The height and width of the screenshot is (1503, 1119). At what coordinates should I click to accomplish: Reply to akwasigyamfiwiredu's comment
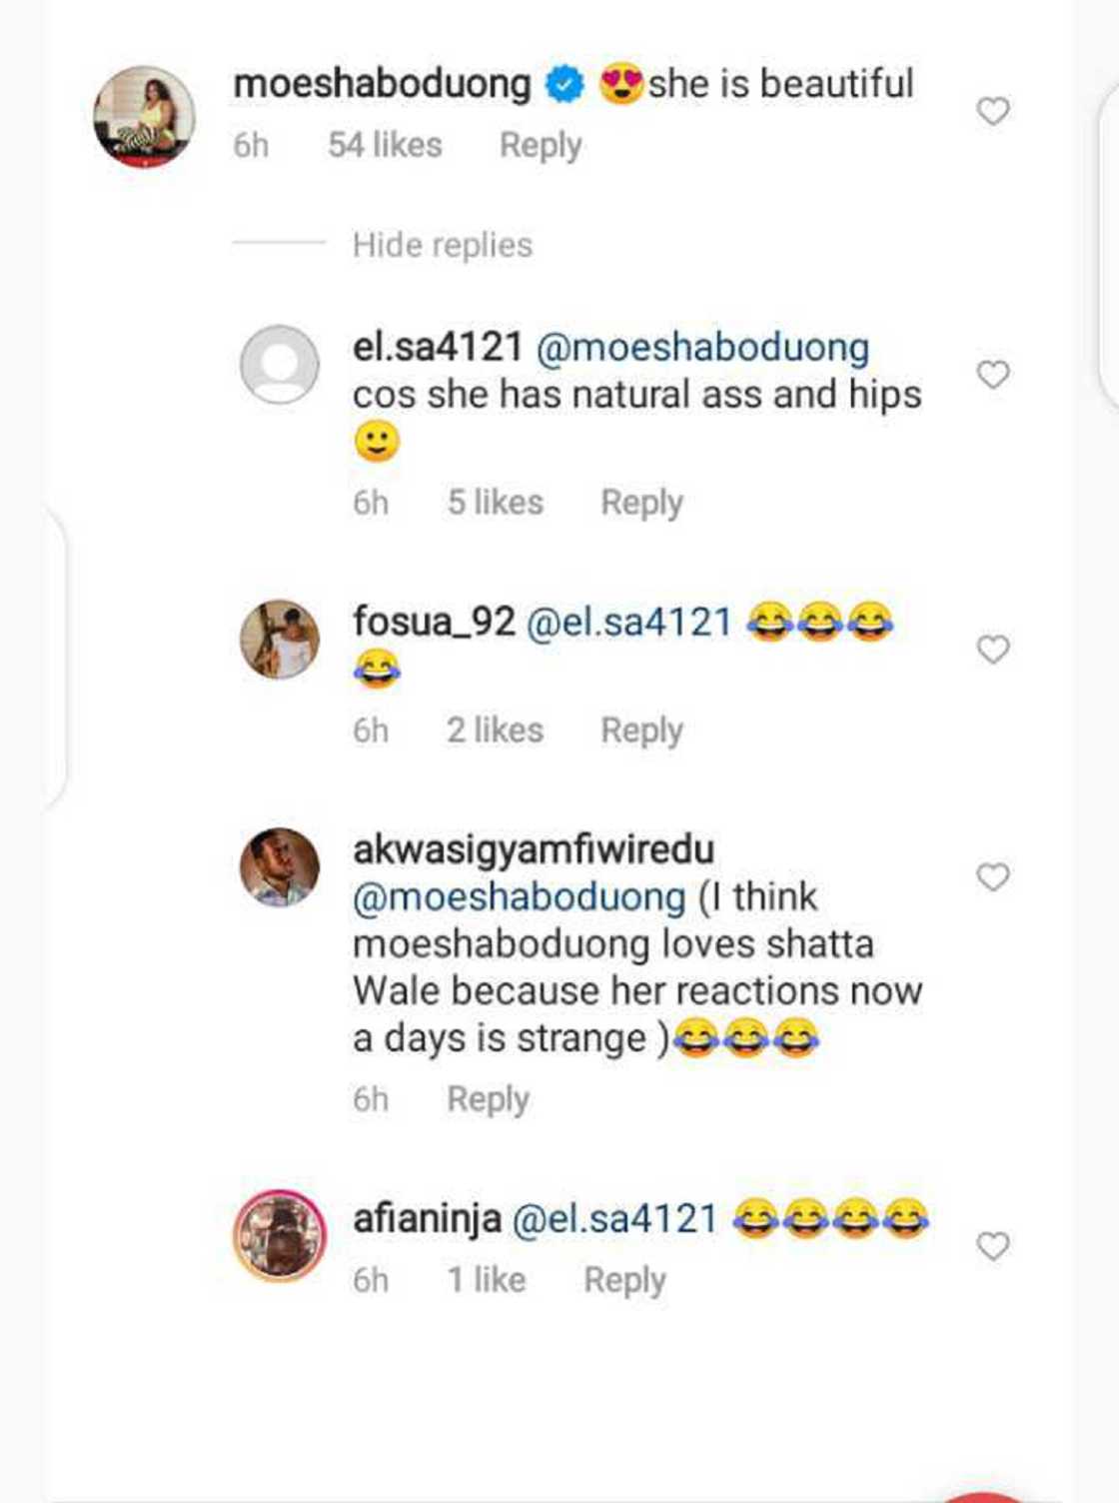point(488,1097)
